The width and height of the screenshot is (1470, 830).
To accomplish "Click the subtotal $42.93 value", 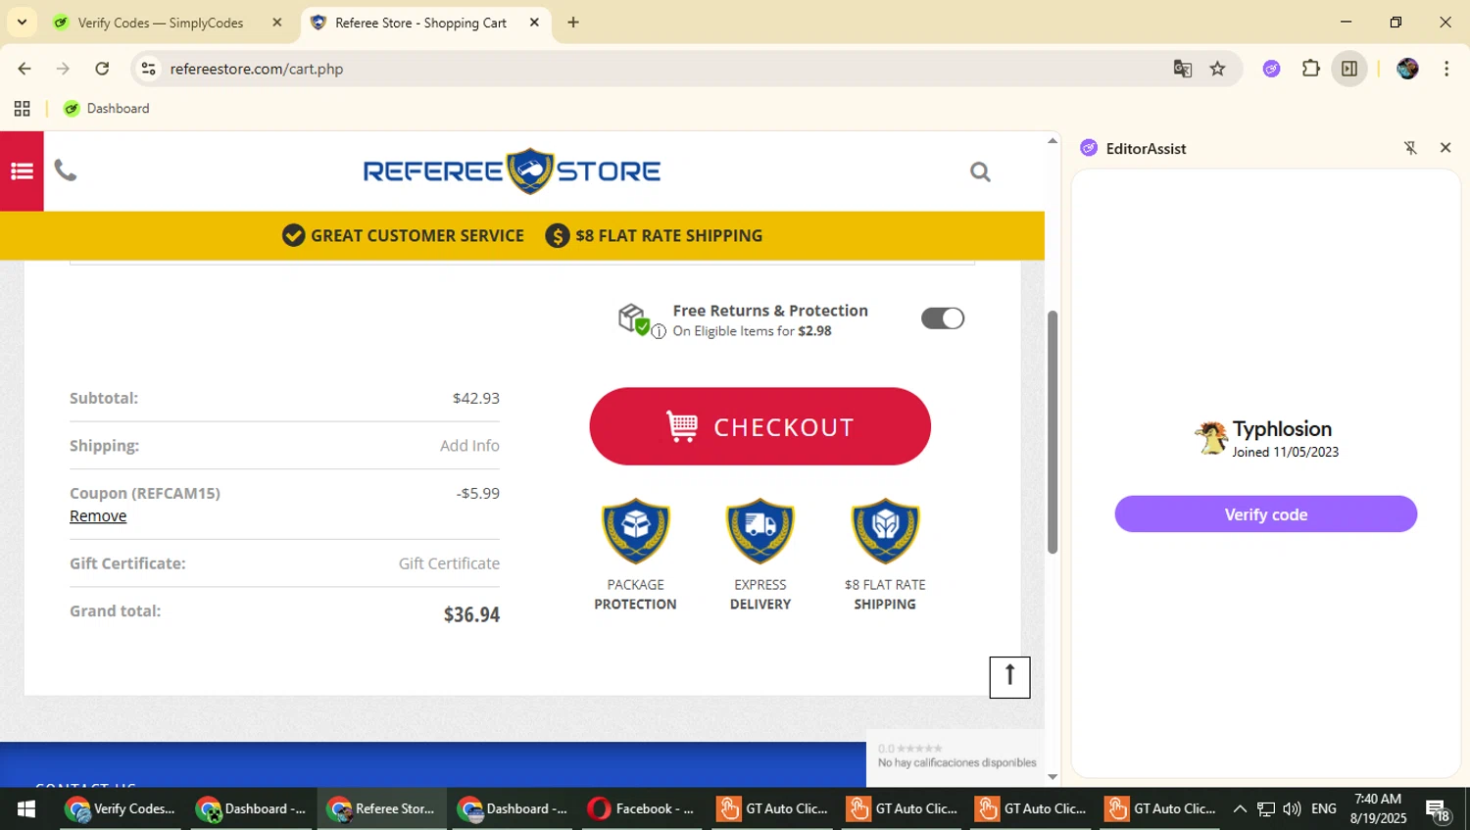I will (x=476, y=399).
